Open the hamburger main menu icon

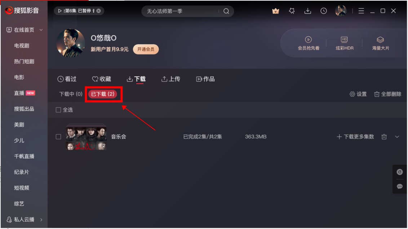(361, 11)
